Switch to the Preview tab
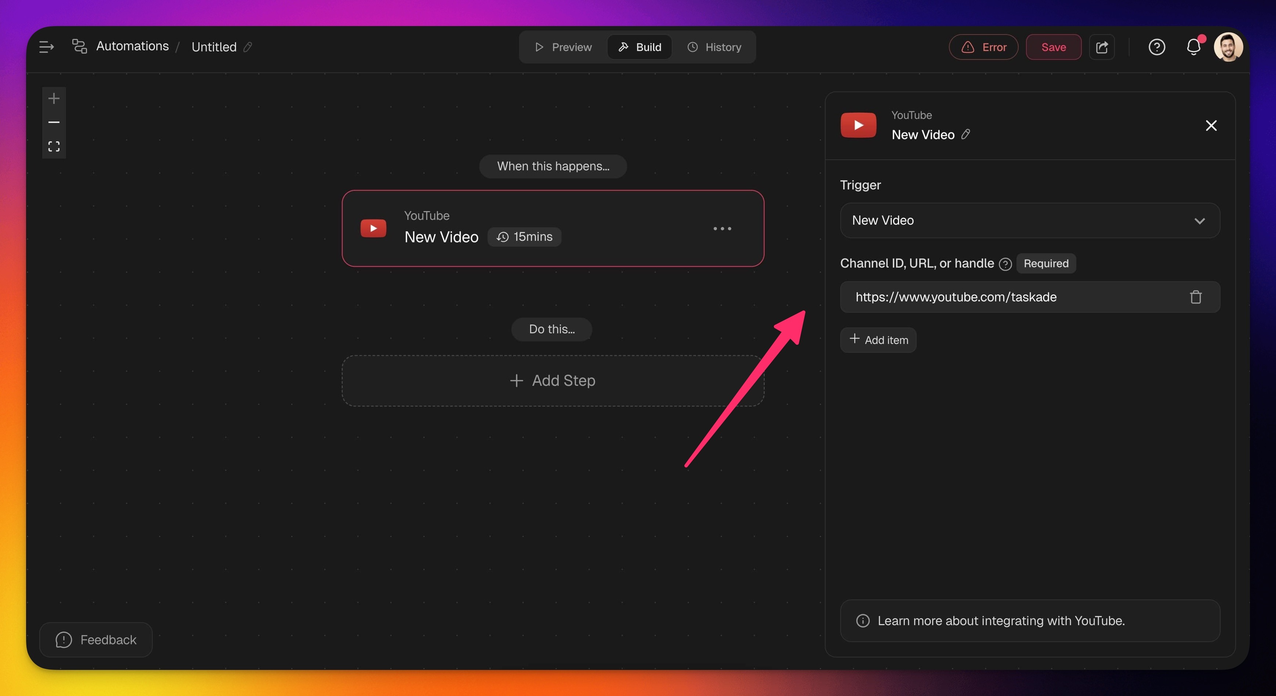This screenshot has width=1276, height=696. [563, 47]
